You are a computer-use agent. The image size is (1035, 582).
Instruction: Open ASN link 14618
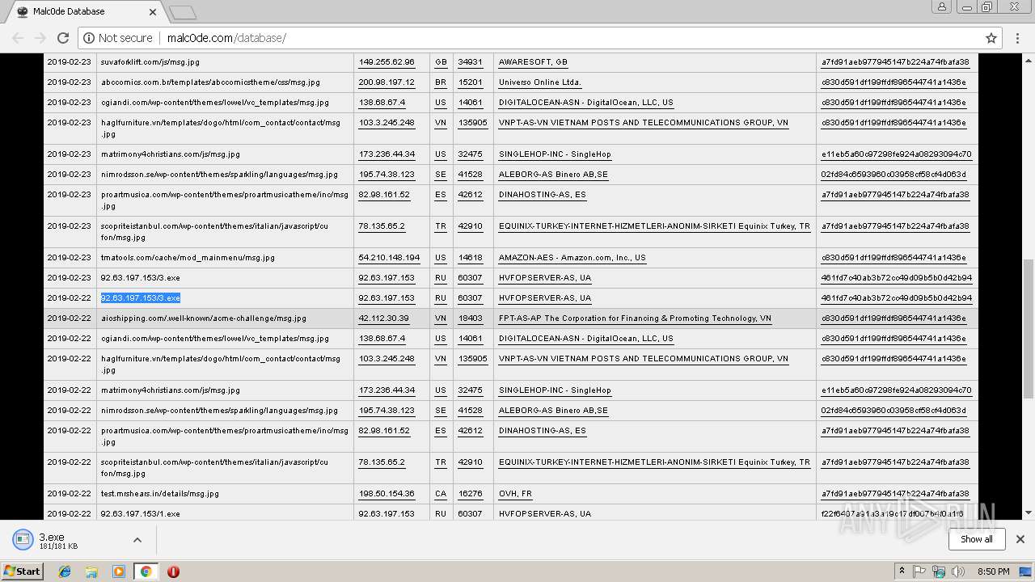click(470, 258)
